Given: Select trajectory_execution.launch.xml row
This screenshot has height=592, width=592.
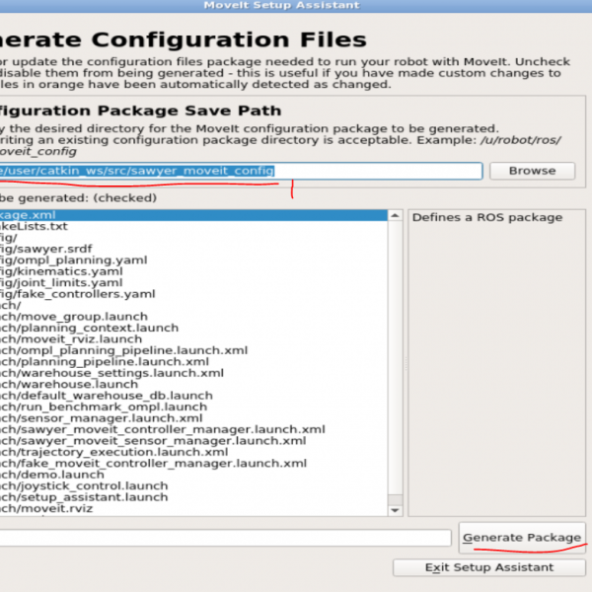Looking at the screenshot, I should 193,452.
